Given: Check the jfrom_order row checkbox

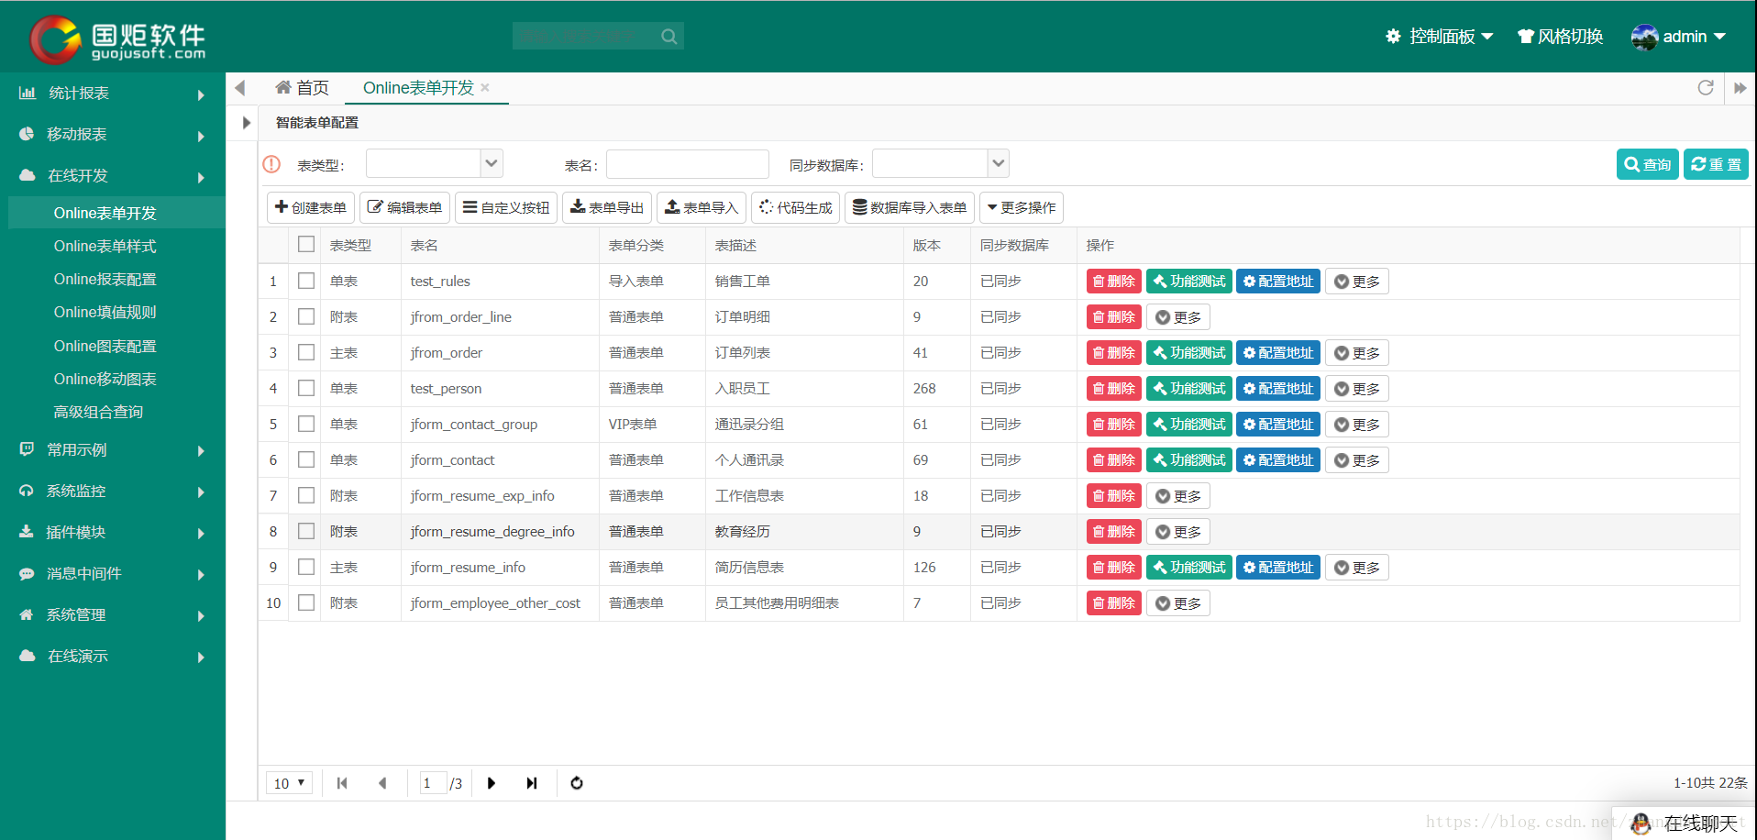Looking at the screenshot, I should [x=306, y=352].
